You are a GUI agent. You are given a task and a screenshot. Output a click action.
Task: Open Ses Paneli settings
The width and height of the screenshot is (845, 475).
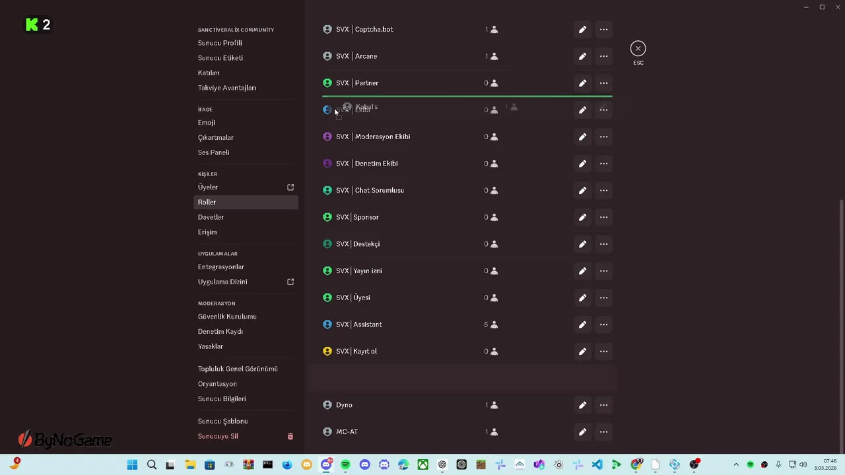coord(213,152)
